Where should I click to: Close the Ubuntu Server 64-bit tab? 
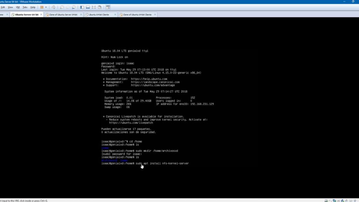[x=41, y=15]
